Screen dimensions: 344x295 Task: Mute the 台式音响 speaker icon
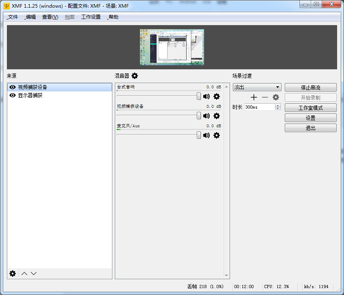(206, 96)
